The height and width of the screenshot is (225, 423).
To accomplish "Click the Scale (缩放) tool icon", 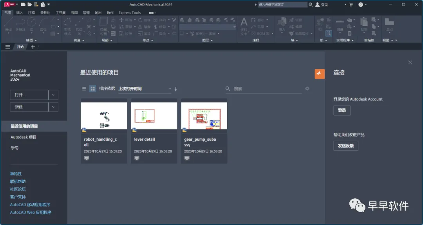I will [x=140, y=33].
